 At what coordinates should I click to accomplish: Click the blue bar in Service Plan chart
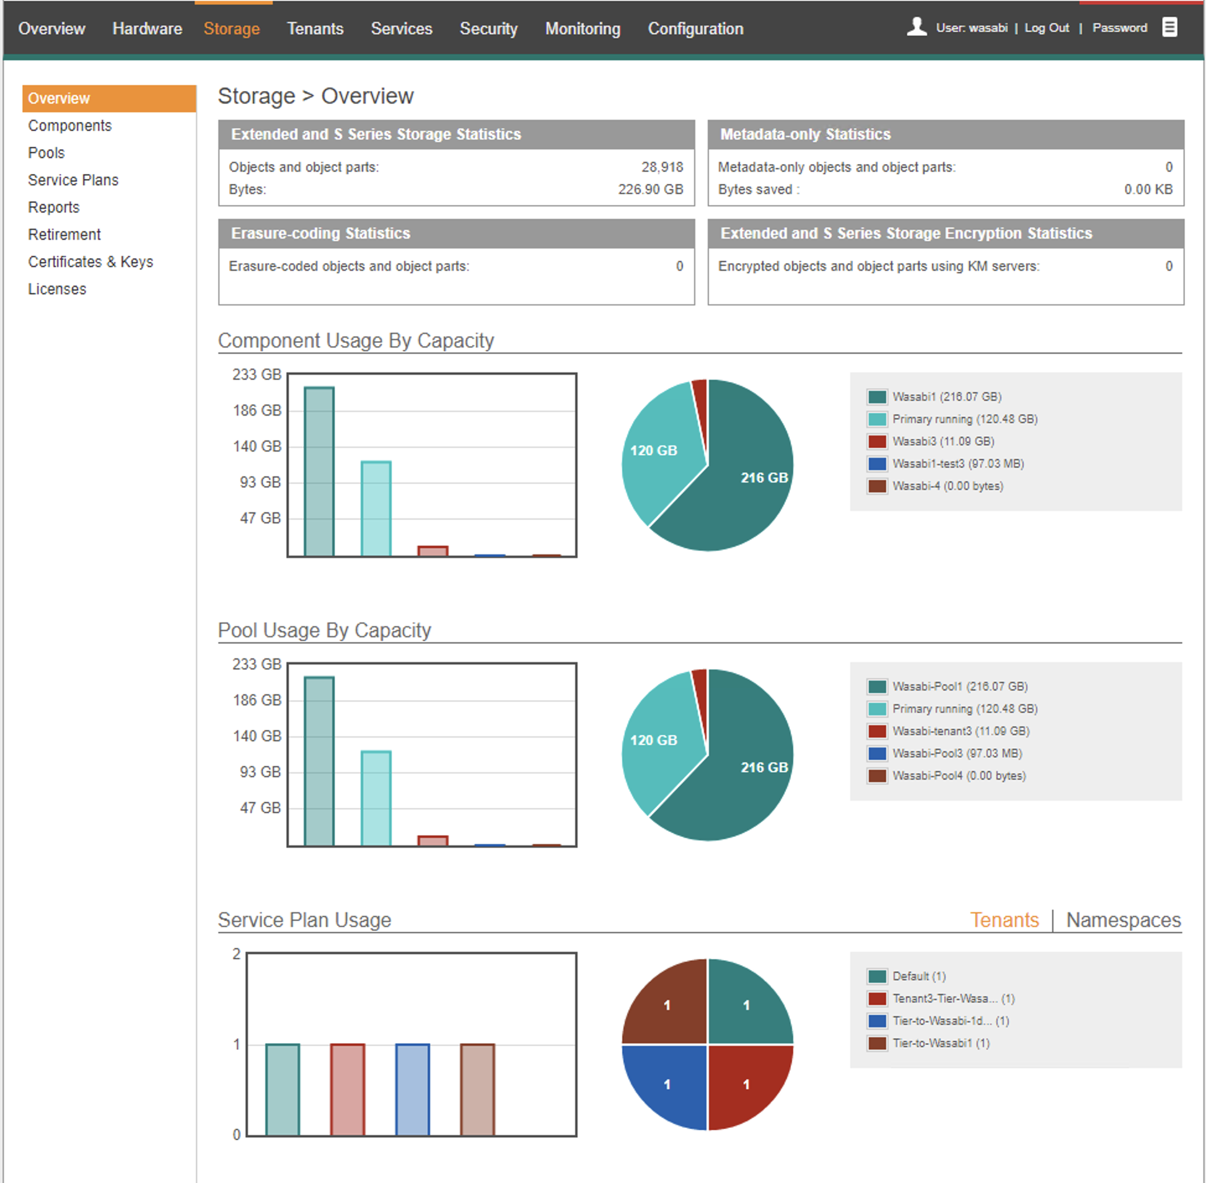[x=413, y=1090]
